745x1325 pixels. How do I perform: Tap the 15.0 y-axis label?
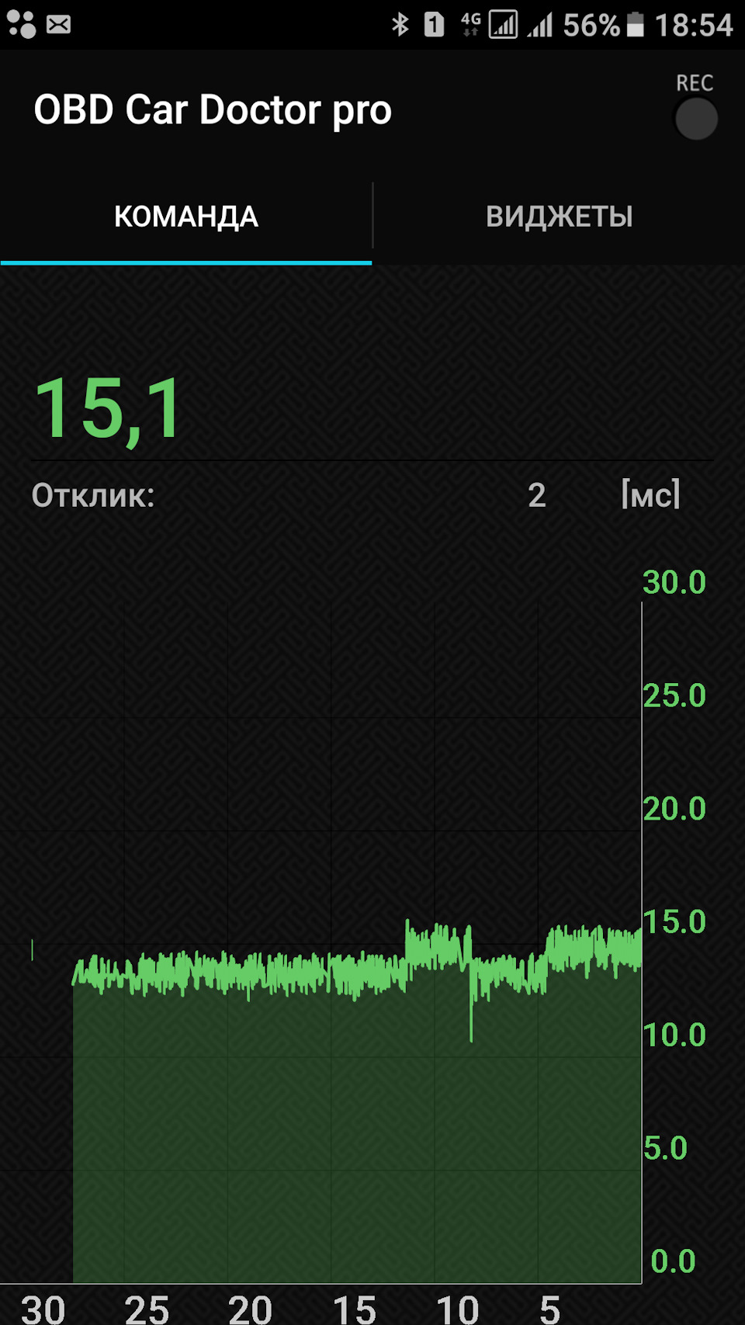pos(674,922)
